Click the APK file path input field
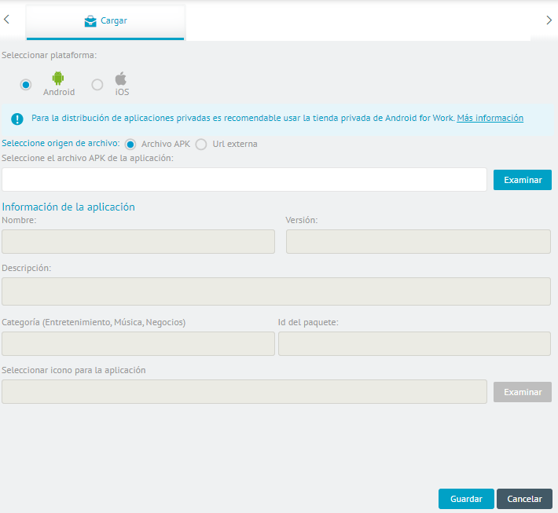This screenshot has height=513, width=558. click(244, 180)
